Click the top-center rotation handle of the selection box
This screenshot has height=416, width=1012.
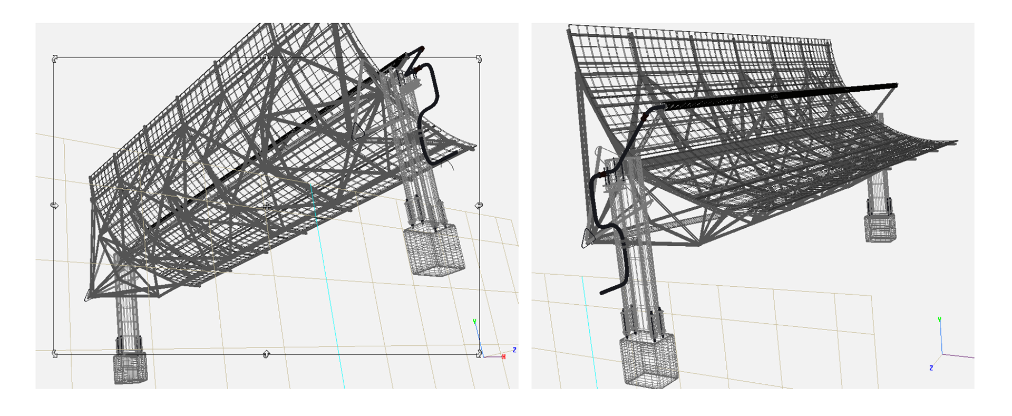(266, 57)
